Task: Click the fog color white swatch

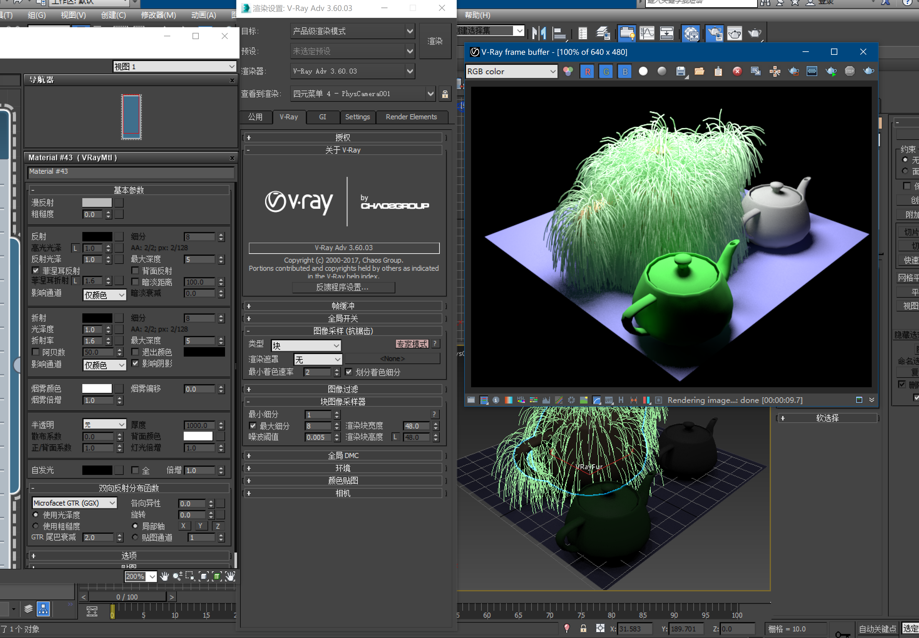Action: (97, 388)
